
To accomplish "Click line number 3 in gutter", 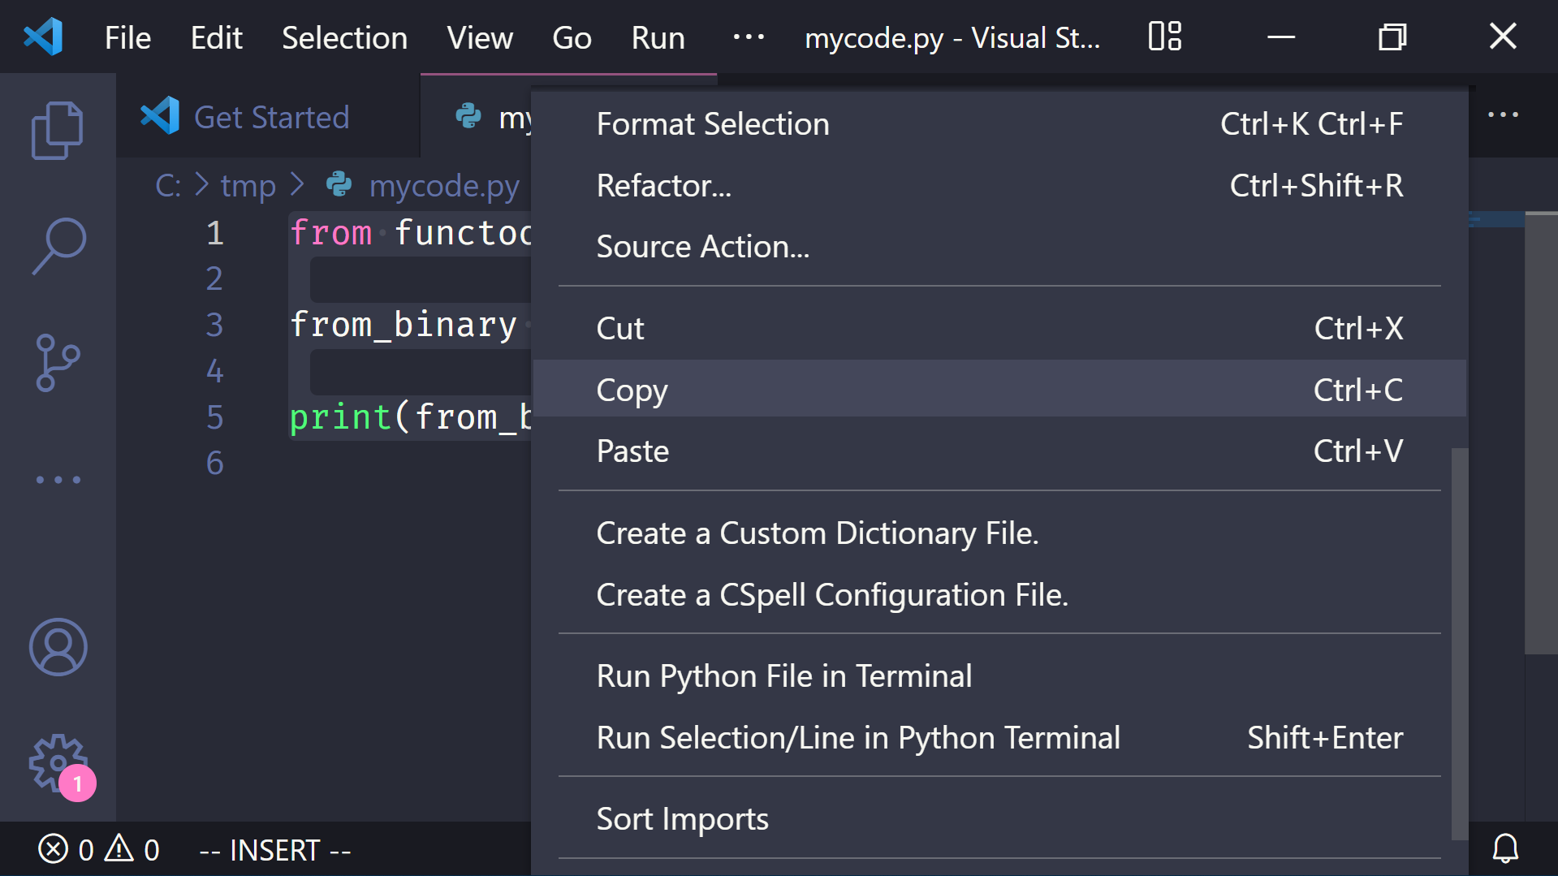I will pyautogui.click(x=214, y=325).
